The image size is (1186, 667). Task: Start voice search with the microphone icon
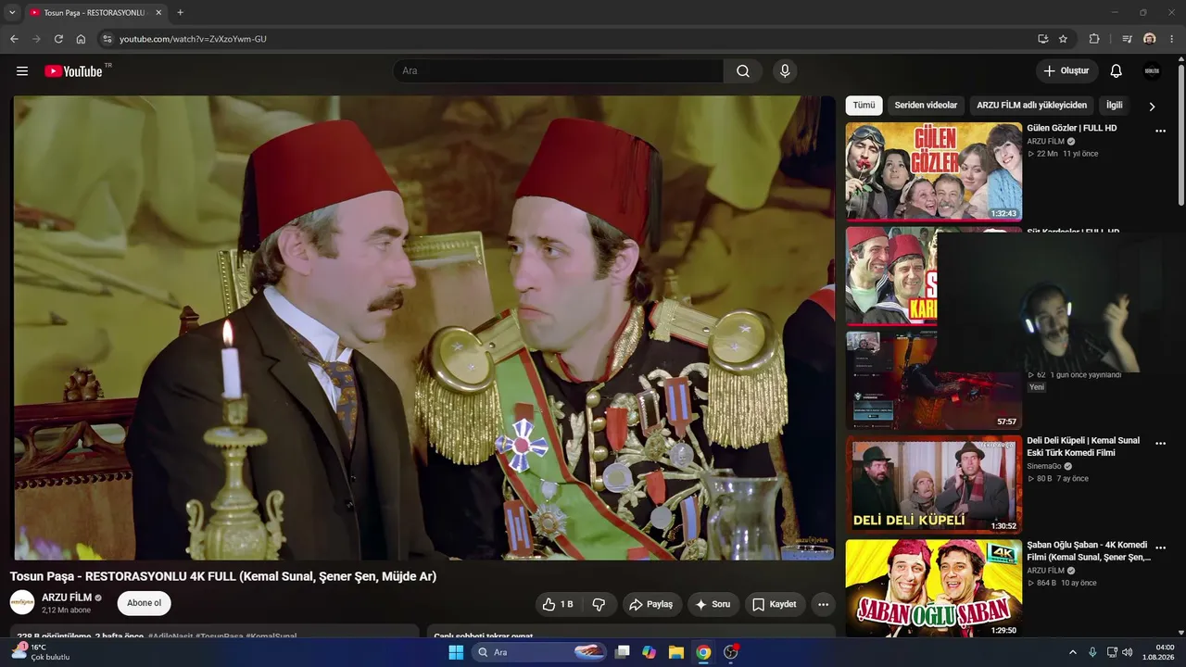[785, 71]
